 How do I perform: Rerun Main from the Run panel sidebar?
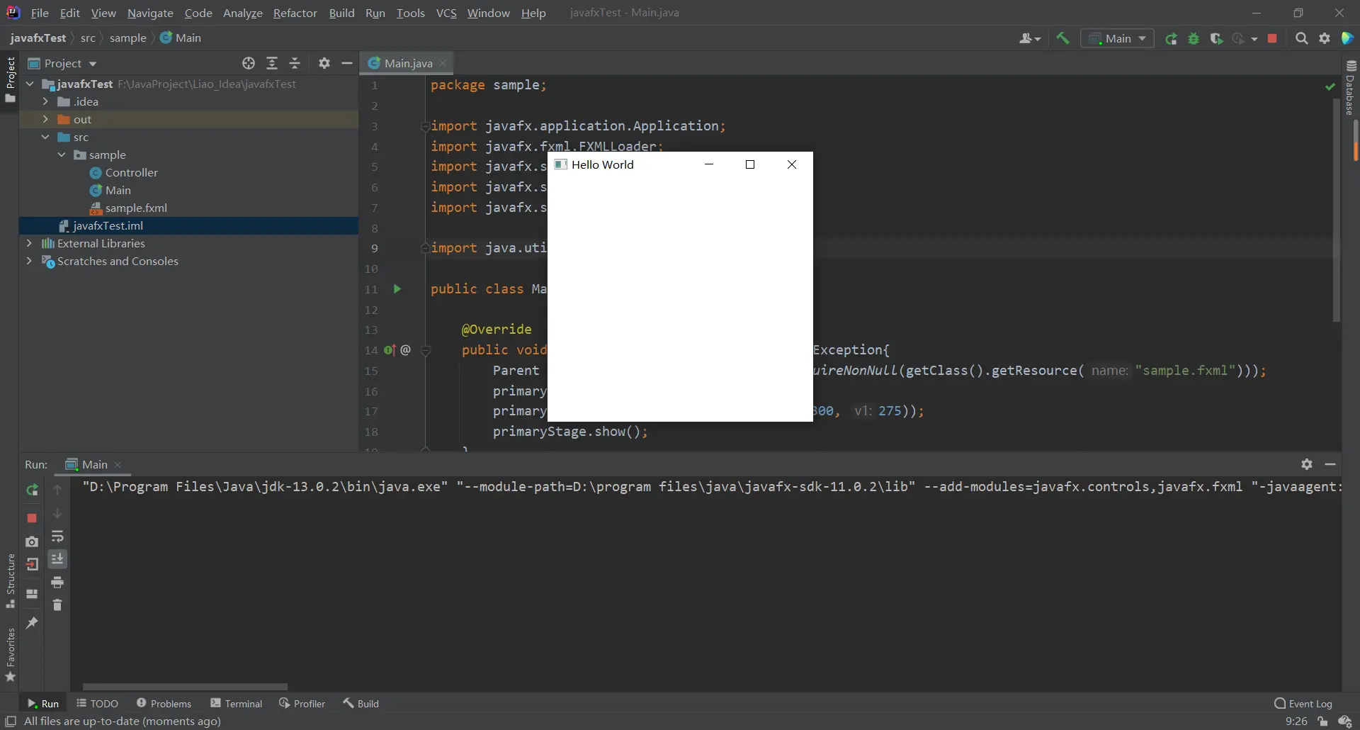pos(32,490)
